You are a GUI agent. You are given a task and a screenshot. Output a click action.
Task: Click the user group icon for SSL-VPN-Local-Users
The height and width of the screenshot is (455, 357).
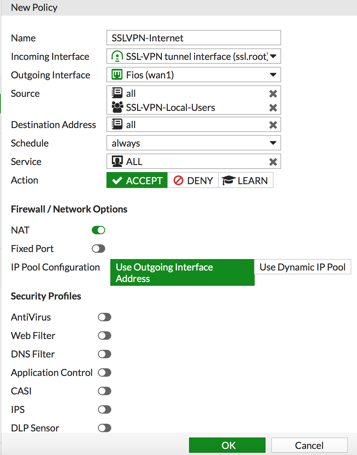[117, 107]
